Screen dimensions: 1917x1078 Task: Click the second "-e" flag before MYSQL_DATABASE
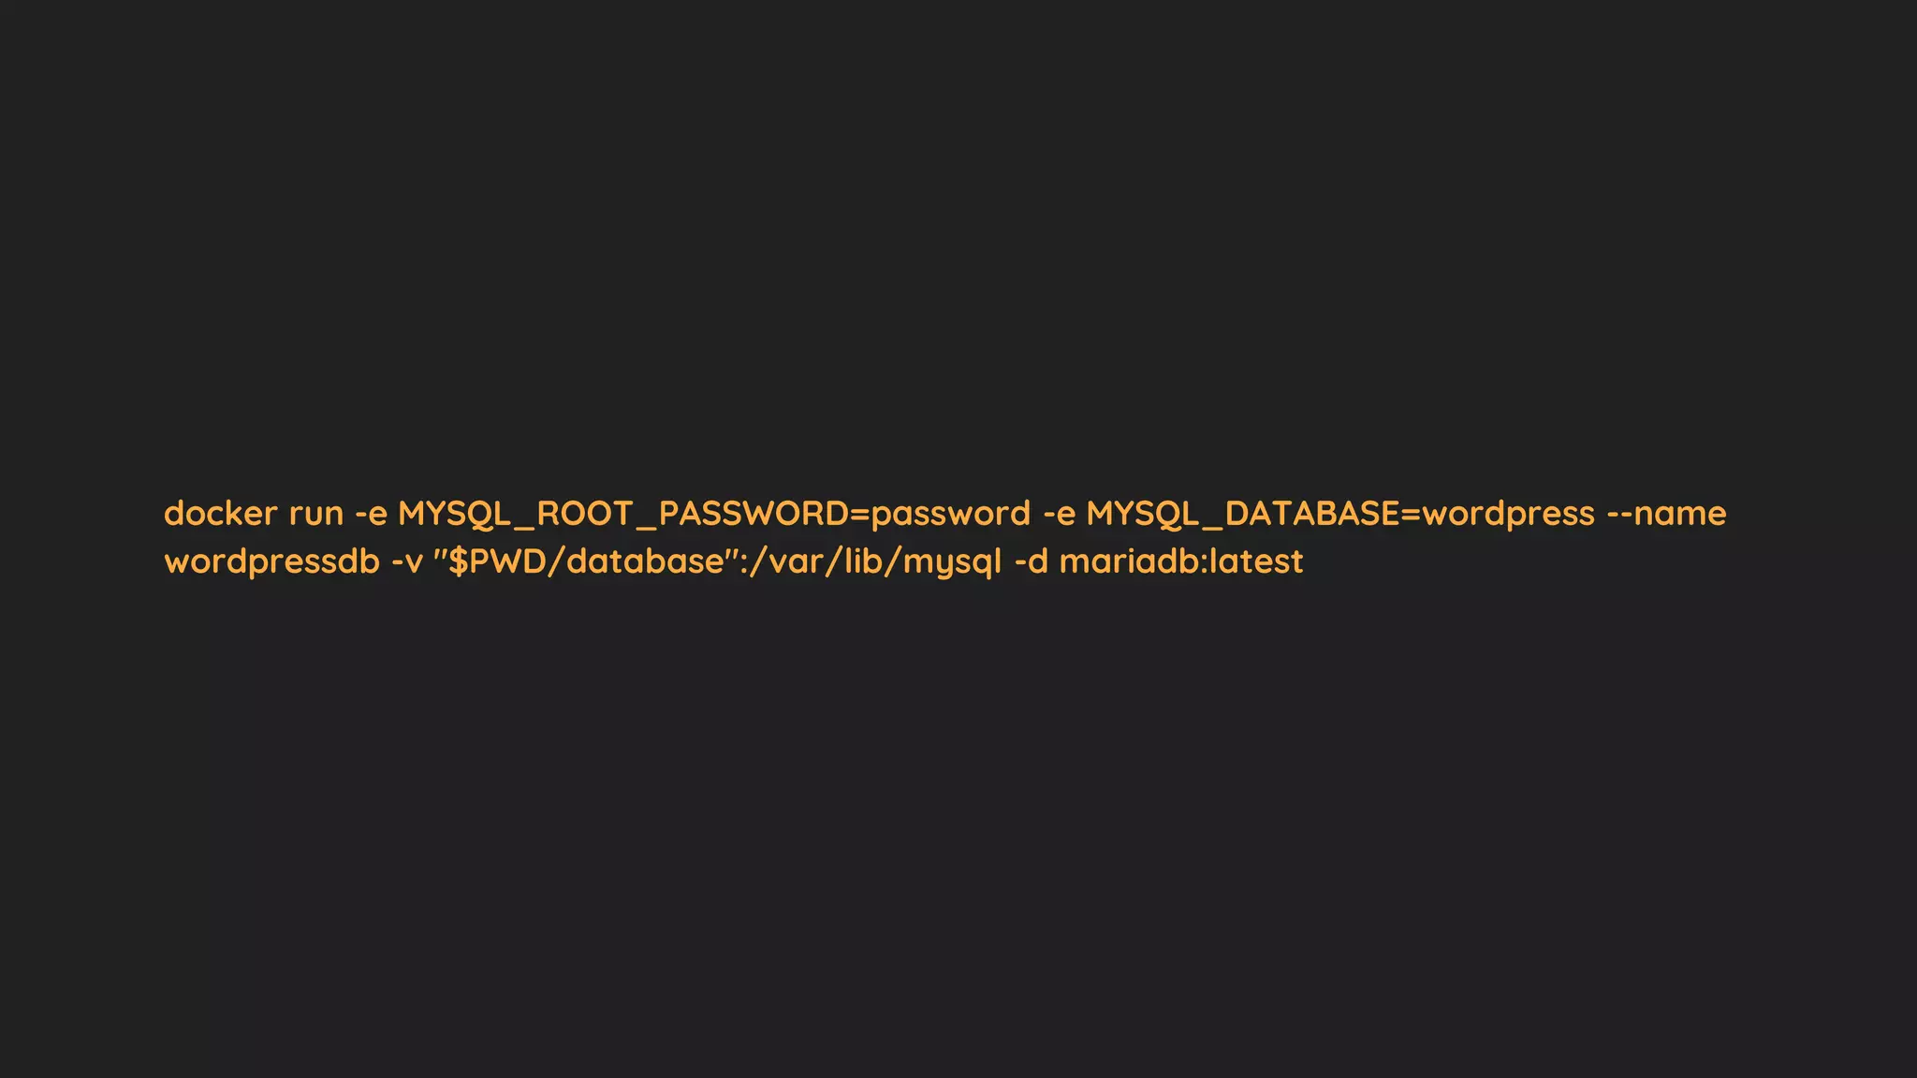click(1059, 515)
